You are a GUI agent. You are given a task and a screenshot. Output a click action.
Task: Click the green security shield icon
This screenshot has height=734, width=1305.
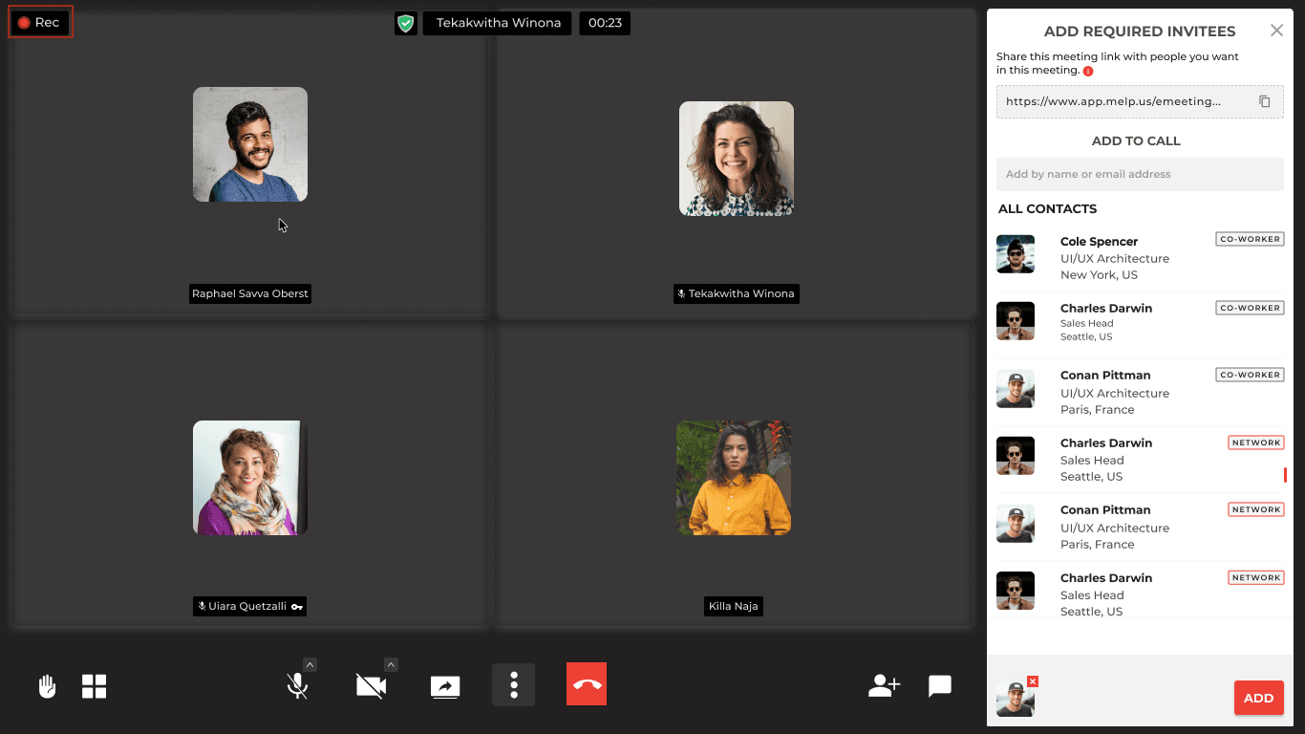point(406,23)
